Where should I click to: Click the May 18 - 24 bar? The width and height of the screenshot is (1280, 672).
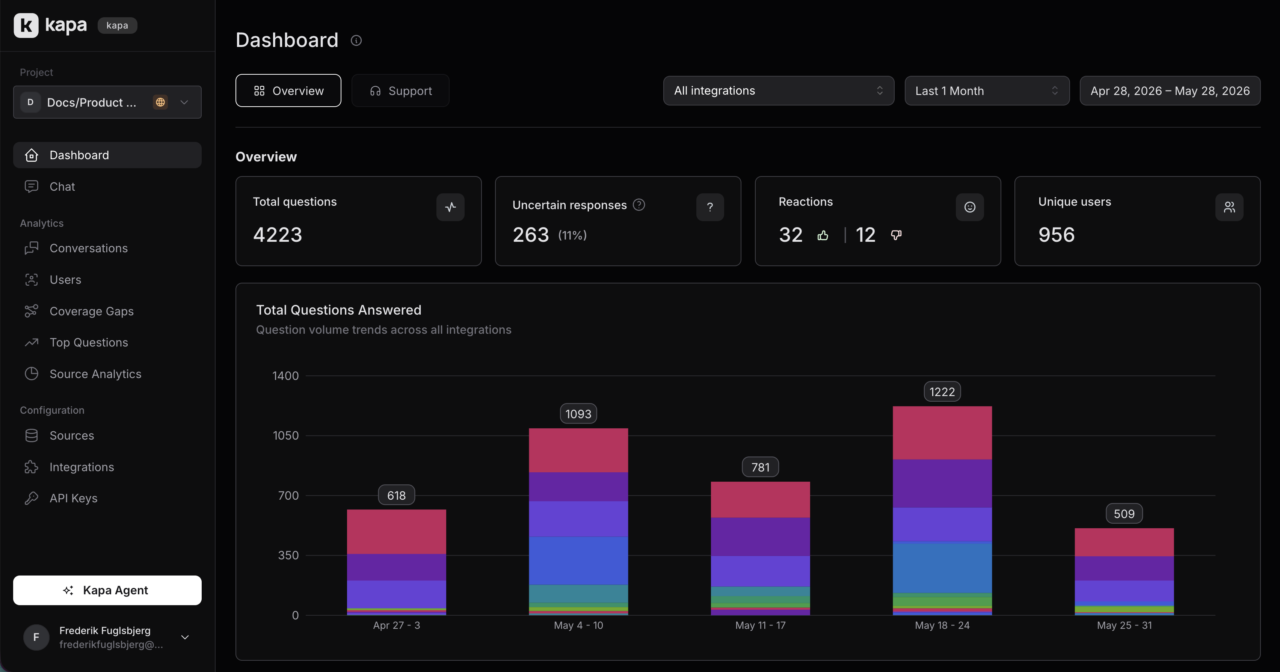point(942,511)
